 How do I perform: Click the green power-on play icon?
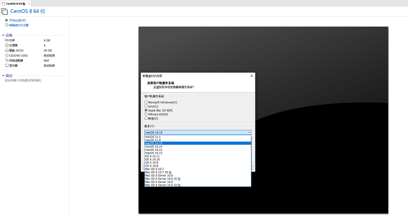click(x=7, y=20)
